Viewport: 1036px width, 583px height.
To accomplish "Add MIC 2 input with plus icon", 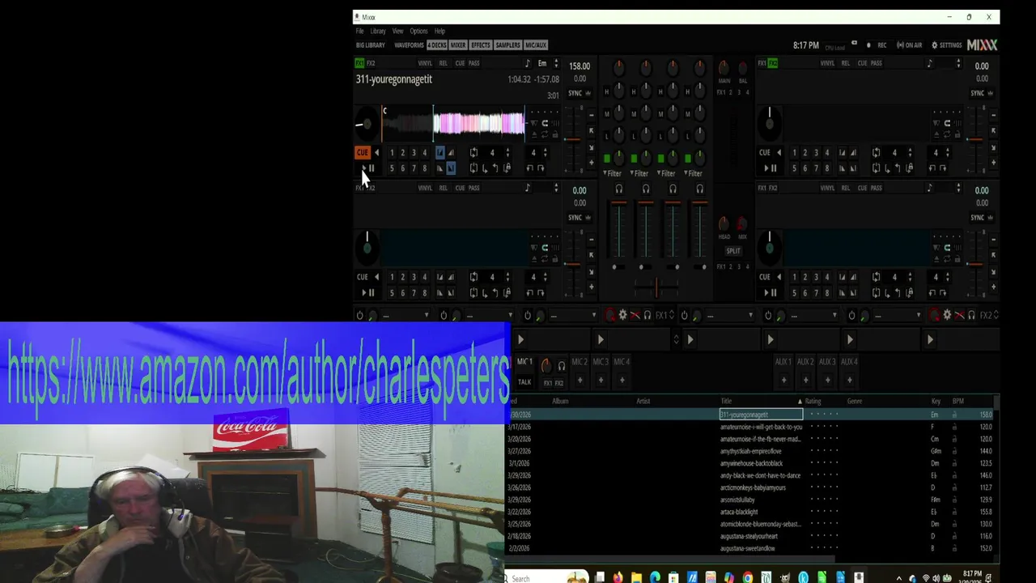I will click(x=580, y=380).
